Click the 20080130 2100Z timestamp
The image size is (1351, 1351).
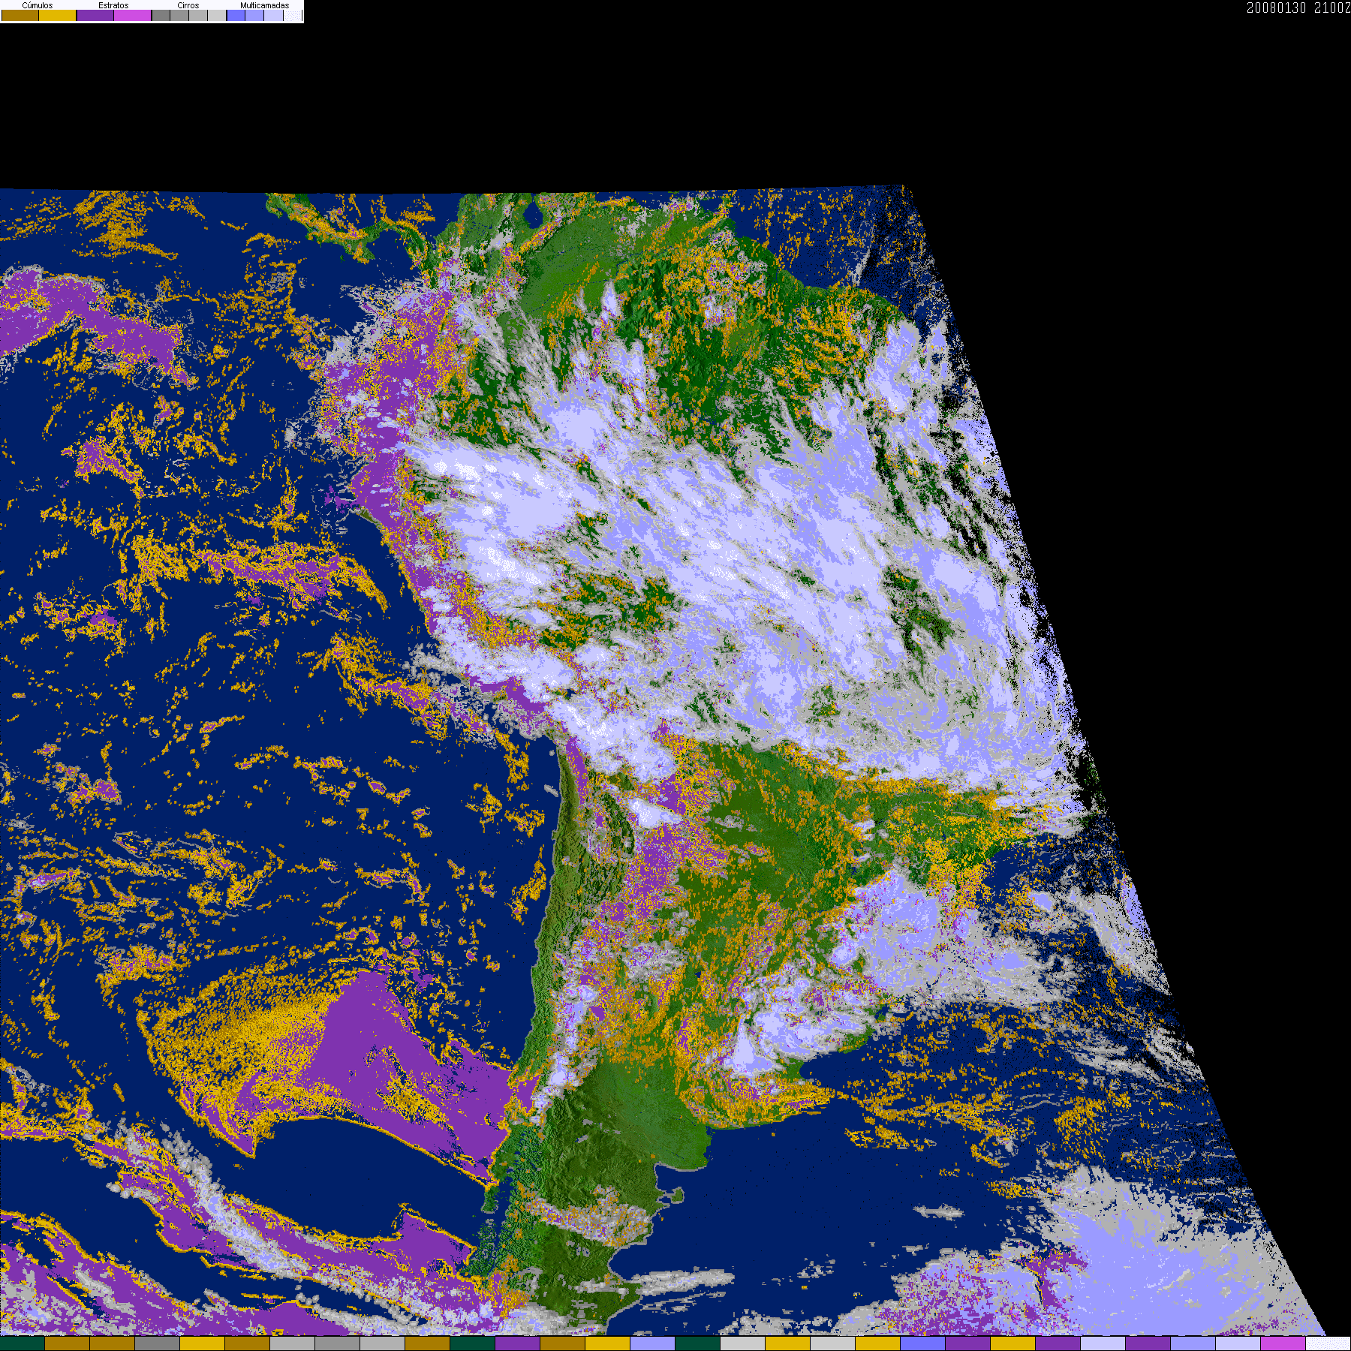point(1298,8)
